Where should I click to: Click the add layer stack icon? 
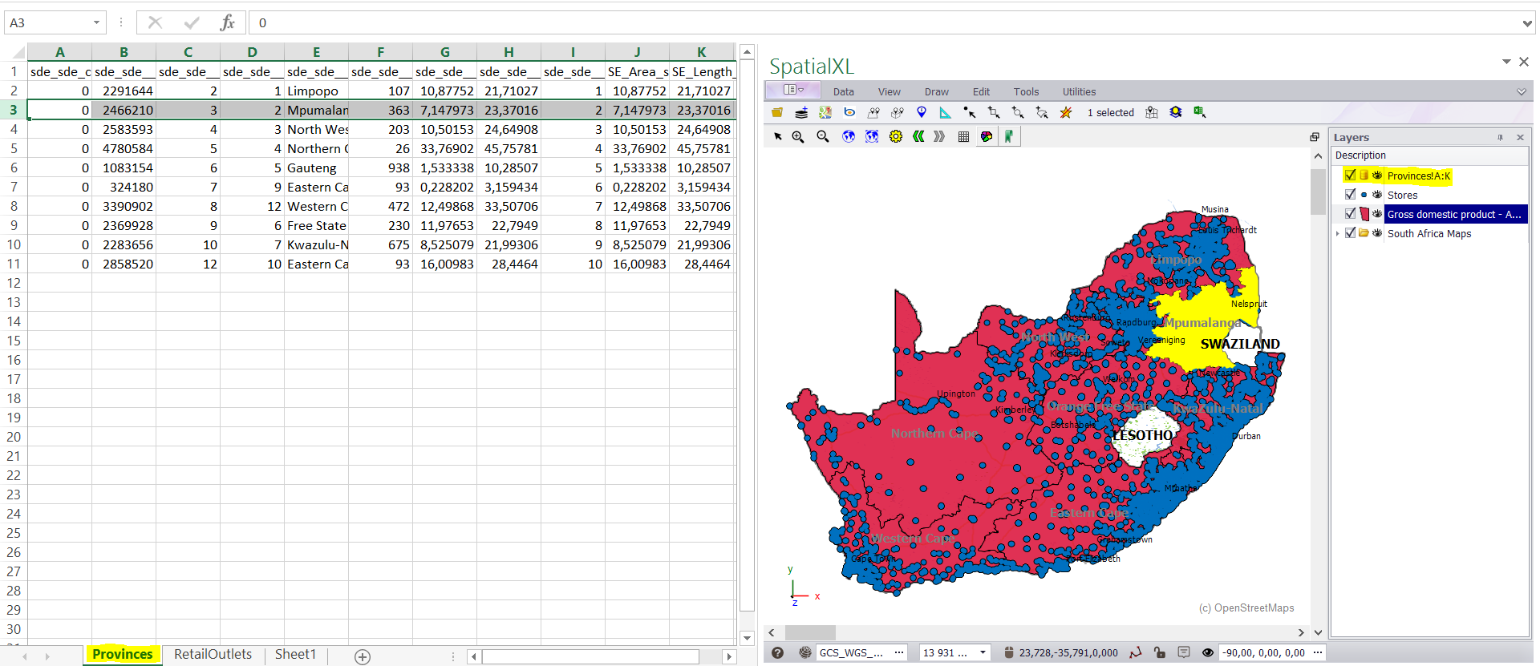pos(800,113)
